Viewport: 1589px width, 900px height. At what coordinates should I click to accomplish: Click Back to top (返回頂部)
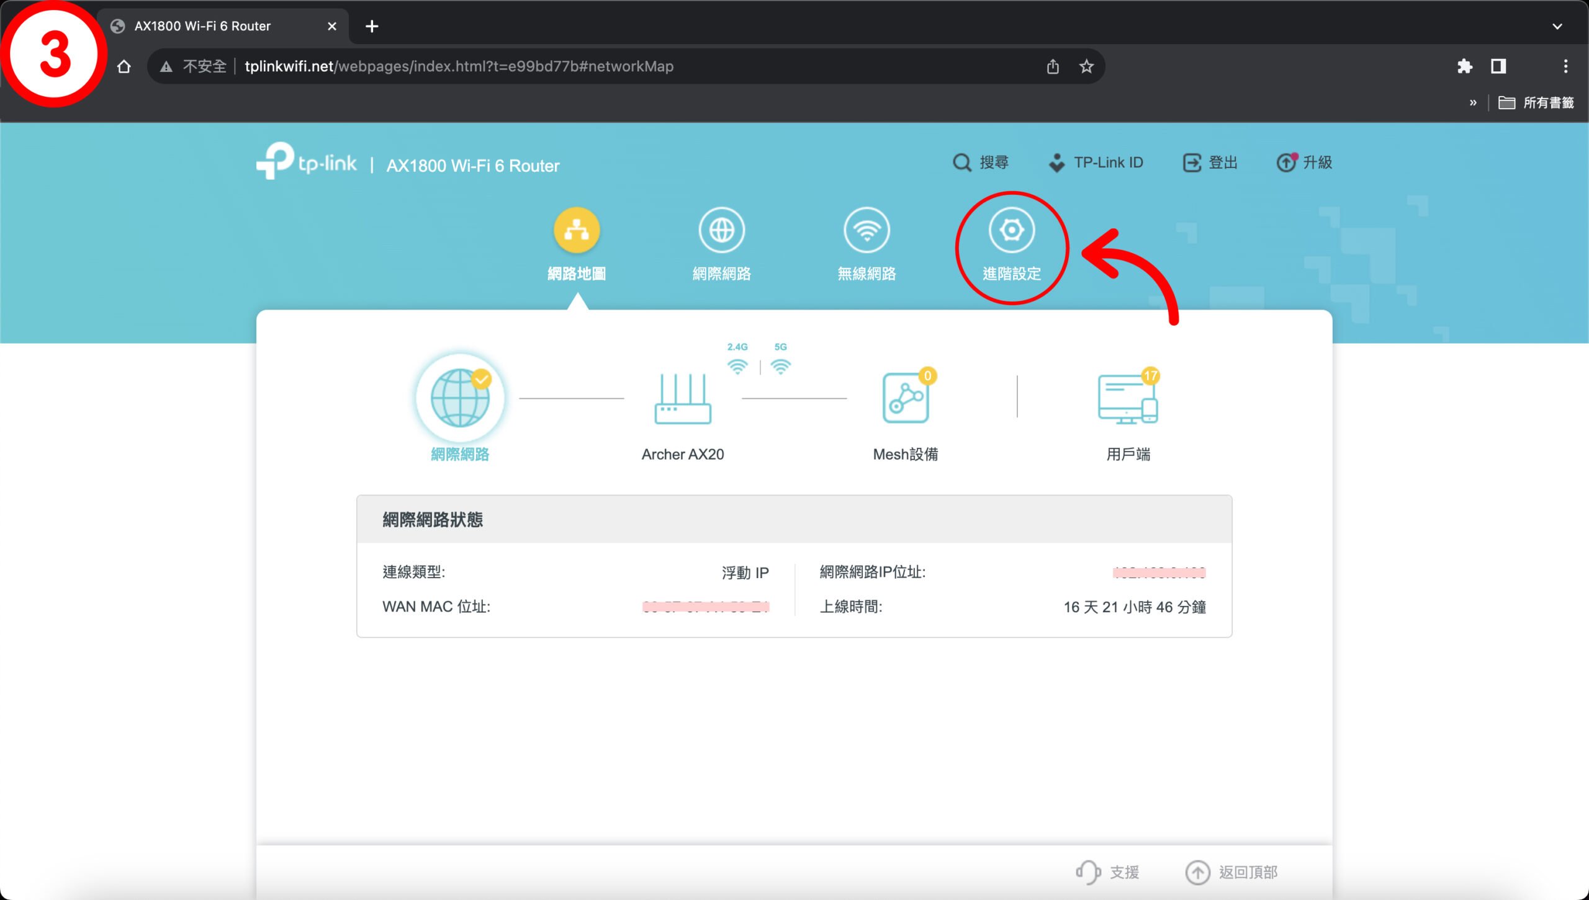pos(1231,872)
